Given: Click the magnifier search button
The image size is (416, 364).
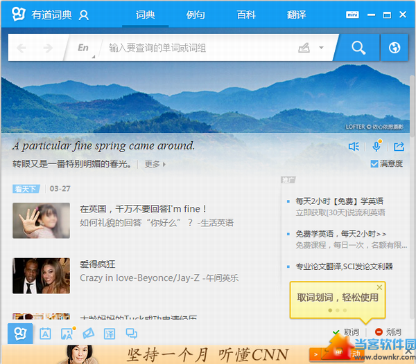Looking at the screenshot, I should point(358,48).
